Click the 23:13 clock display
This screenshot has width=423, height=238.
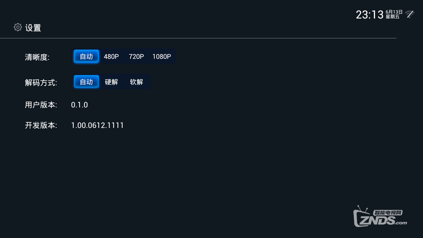tap(369, 15)
